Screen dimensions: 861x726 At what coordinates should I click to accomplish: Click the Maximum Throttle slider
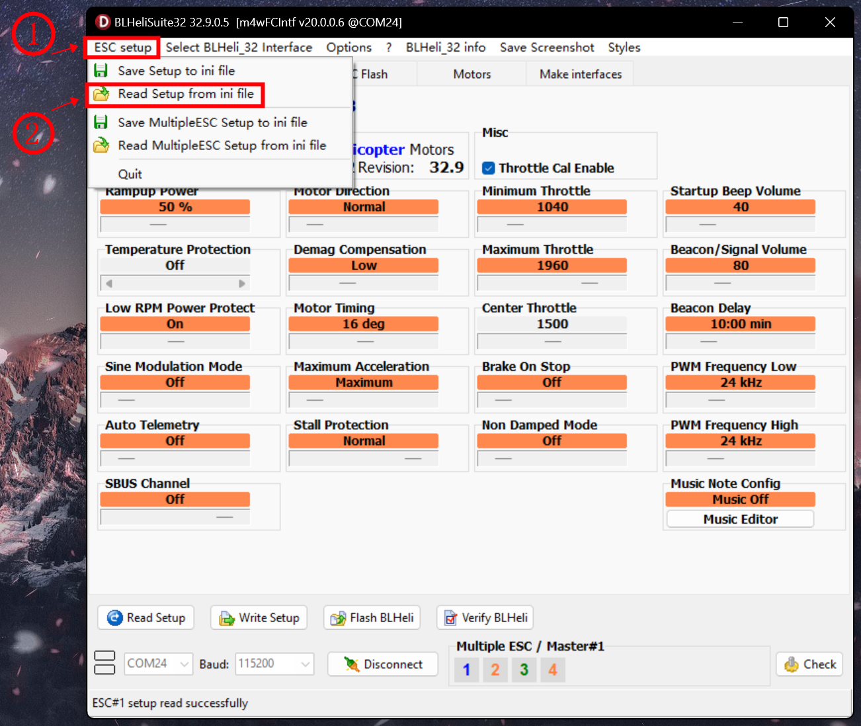[552, 283]
